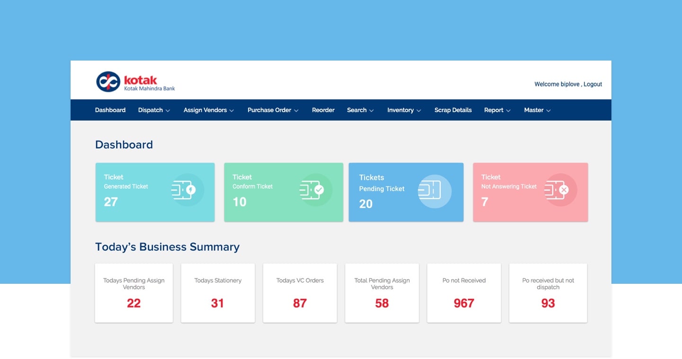
Task: Open the Todays Stationery card
Action: coord(218,293)
